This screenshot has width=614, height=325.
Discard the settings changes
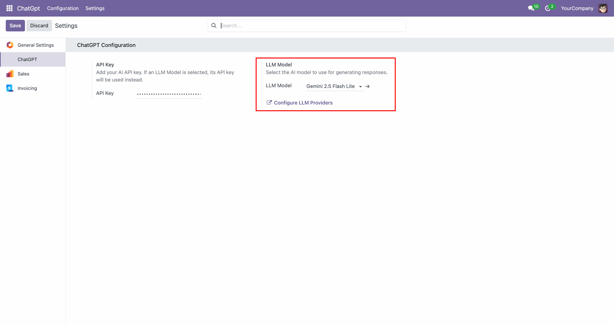click(39, 26)
